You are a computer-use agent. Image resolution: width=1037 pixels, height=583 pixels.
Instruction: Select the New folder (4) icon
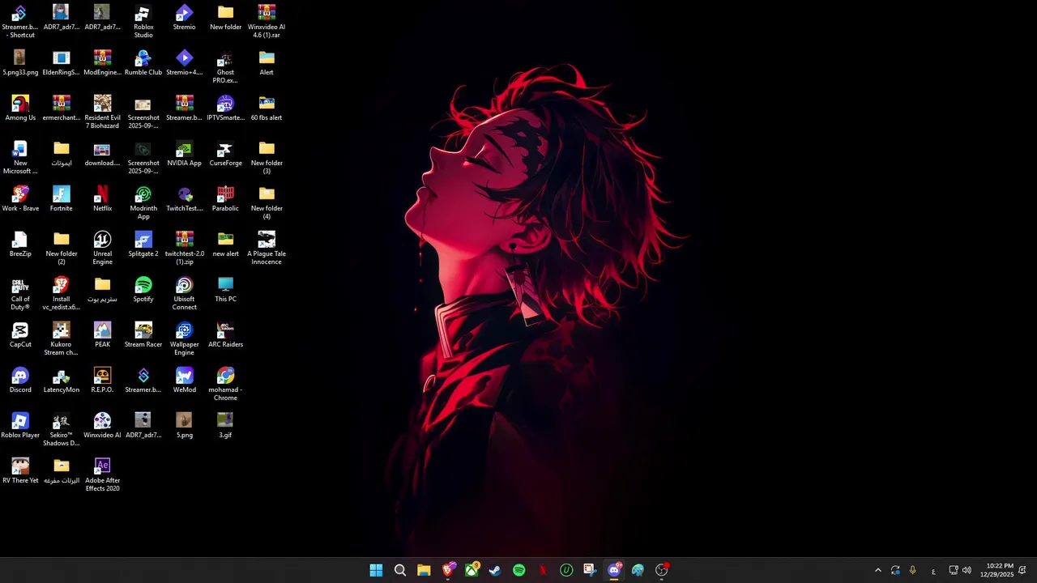(267, 202)
